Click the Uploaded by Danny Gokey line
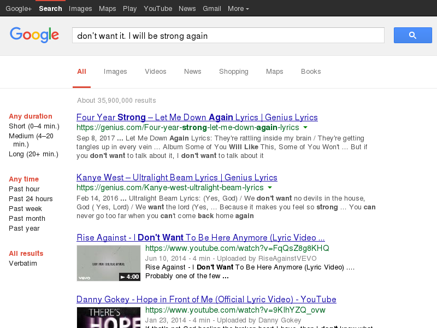The height and width of the screenshot is (328, 437). pos(223,320)
